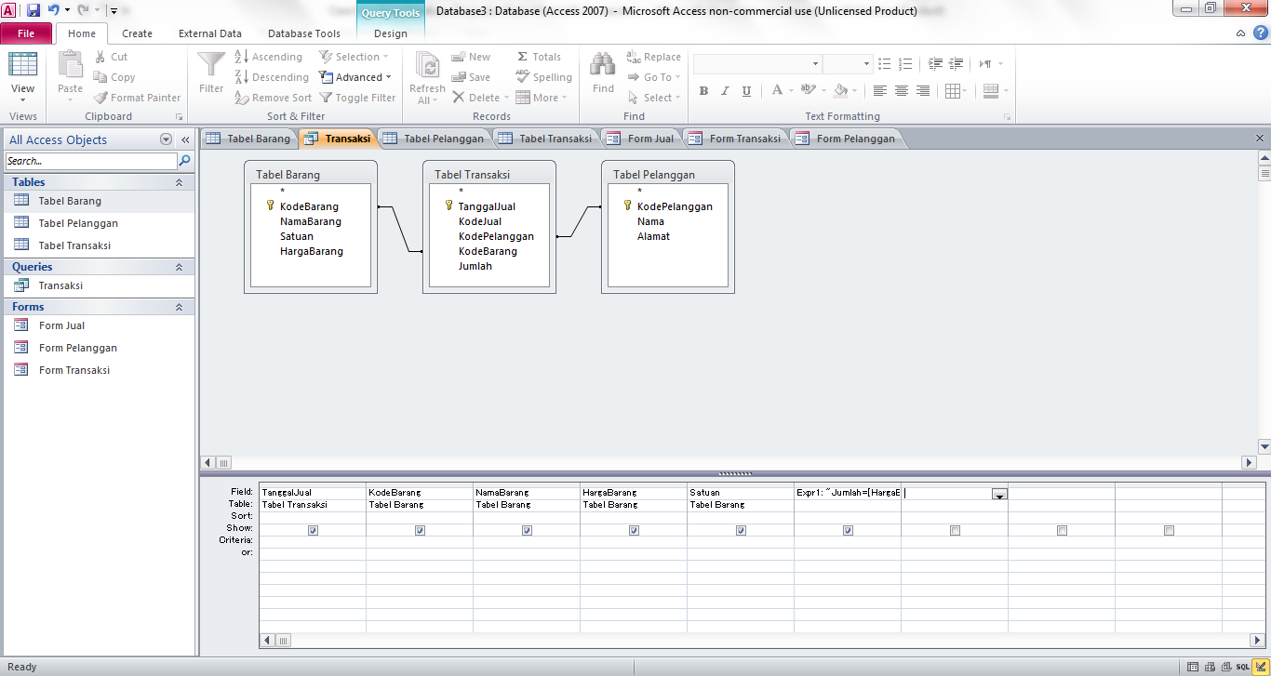Sort Ascending in Sort & Filter
This screenshot has height=676, width=1271.
tap(269, 57)
